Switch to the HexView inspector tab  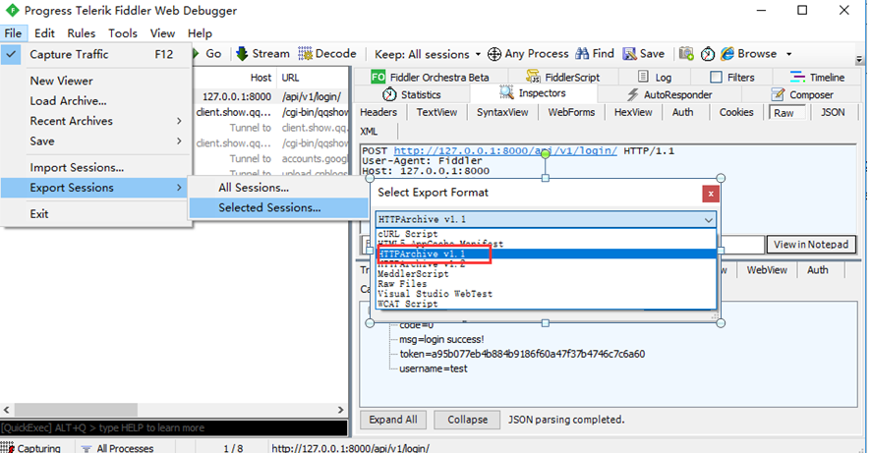click(633, 112)
